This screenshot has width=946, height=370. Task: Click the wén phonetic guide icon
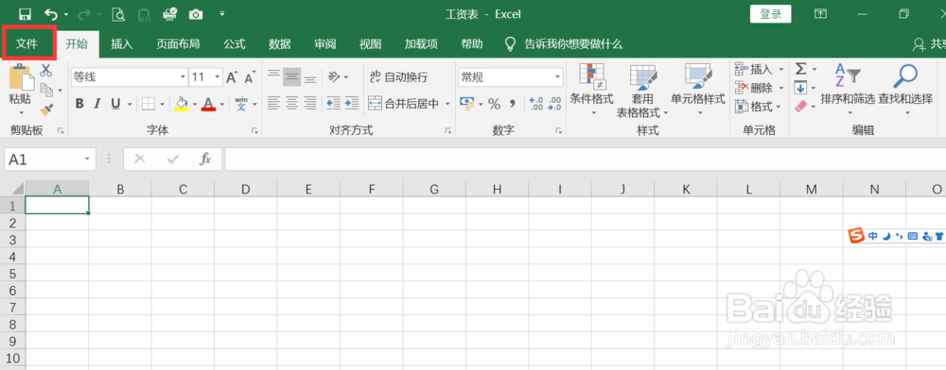(x=241, y=104)
